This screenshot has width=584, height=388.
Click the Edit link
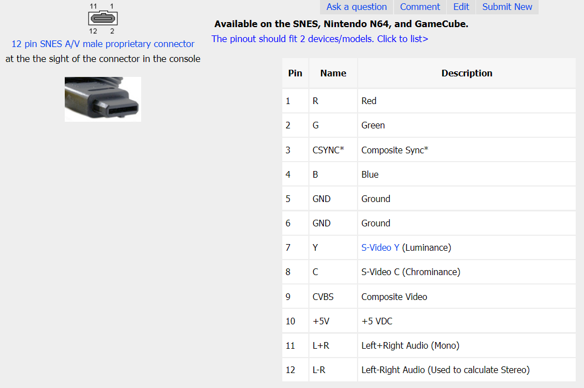(461, 7)
